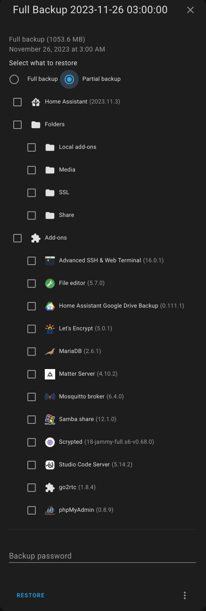
Task: Close the Full Backup dialog
Action: [190, 10]
